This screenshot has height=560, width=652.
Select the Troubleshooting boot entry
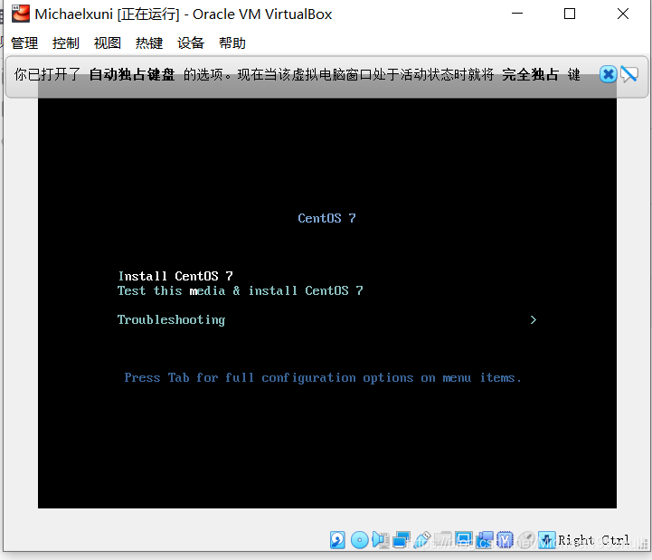click(171, 319)
